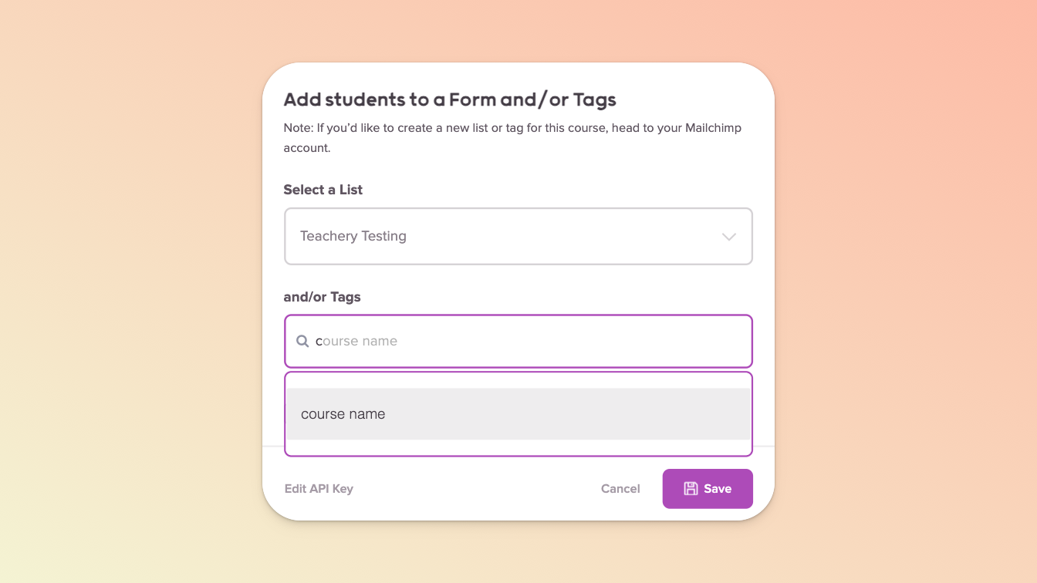Click the floppy disk icon on Save
The width and height of the screenshot is (1037, 583).
(x=691, y=489)
